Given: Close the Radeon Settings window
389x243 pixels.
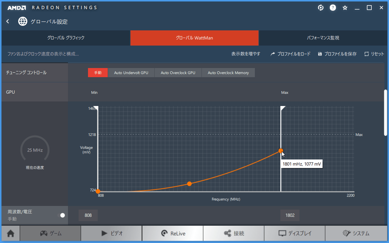Looking at the screenshot, I should [381, 8].
